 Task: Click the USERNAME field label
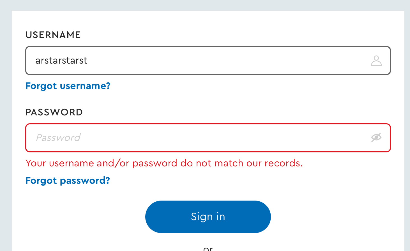click(53, 35)
